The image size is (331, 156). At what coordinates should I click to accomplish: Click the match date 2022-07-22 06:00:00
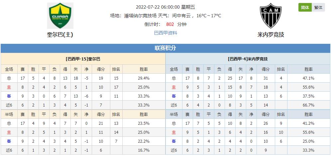click(x=158, y=7)
